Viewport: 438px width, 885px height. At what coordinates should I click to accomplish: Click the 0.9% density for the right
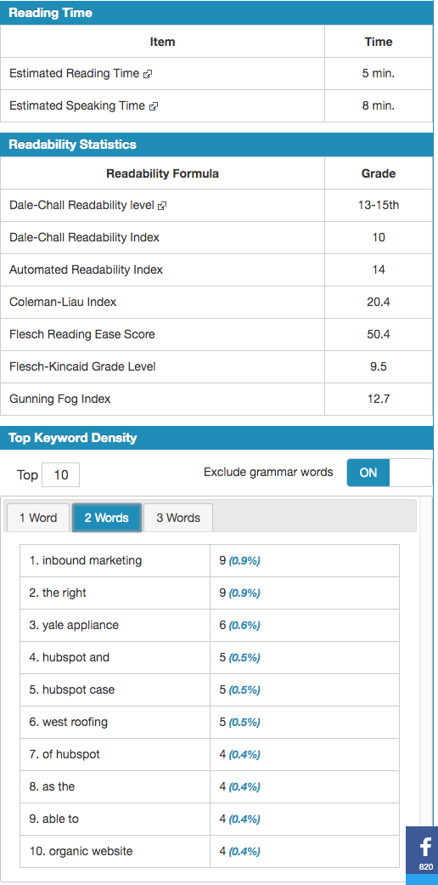coord(244,593)
